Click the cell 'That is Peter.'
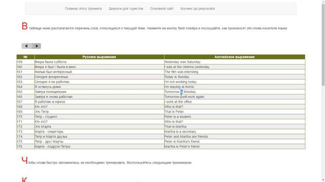The height and width of the screenshot is (182, 325). point(235,112)
